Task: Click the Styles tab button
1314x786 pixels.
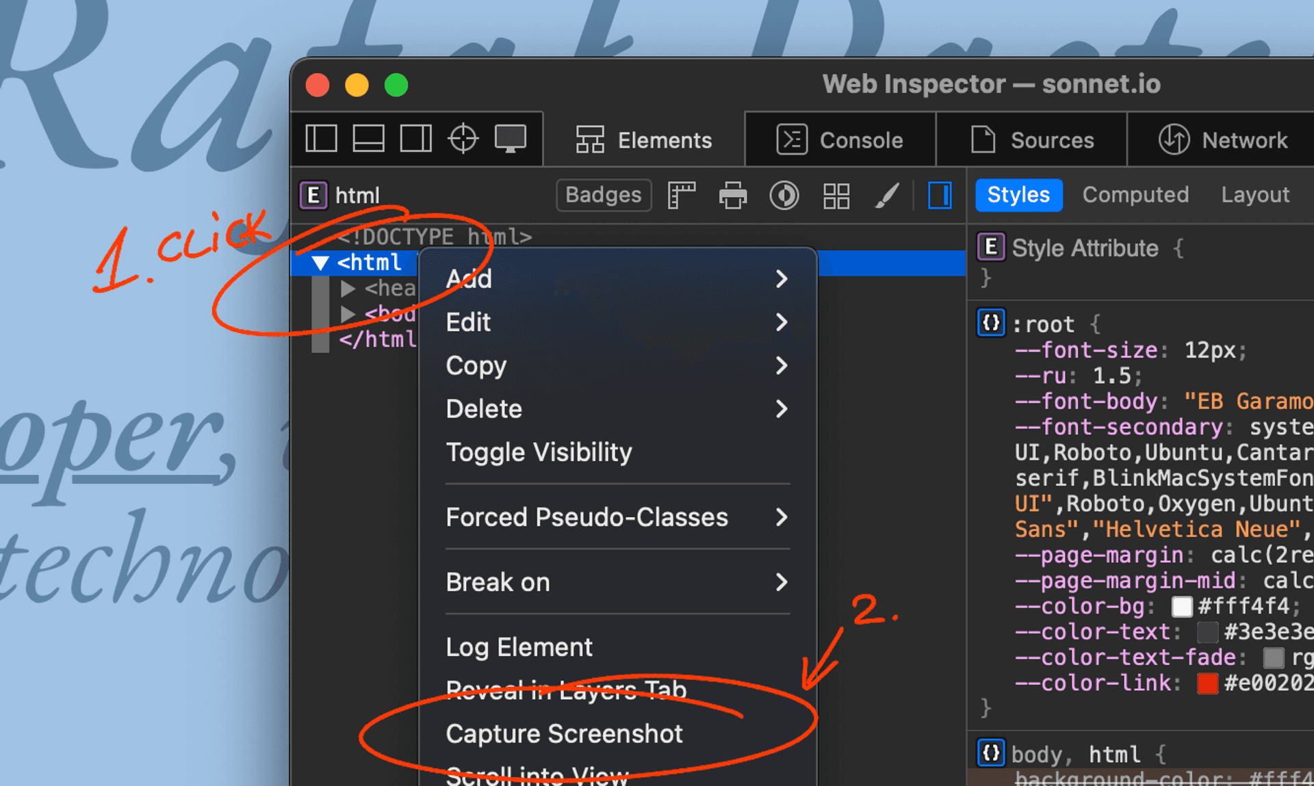Action: click(1016, 195)
